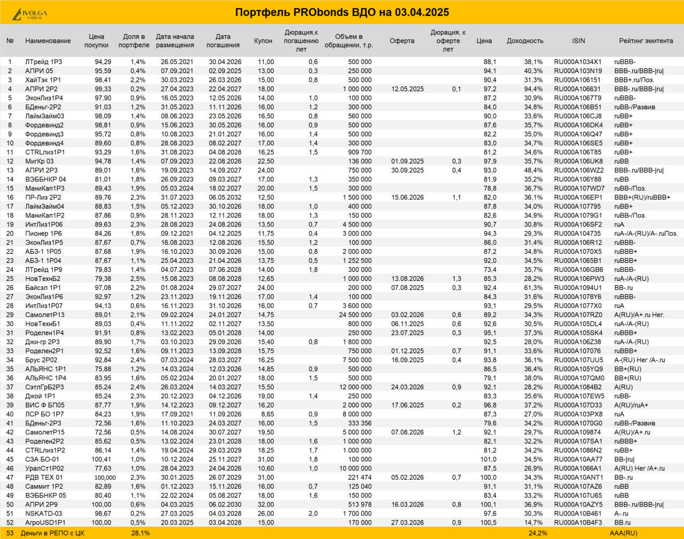This screenshot has height=539, width=684.
Task: Select the bond name 'Байсэл 1Р1'
Action: click(43, 288)
